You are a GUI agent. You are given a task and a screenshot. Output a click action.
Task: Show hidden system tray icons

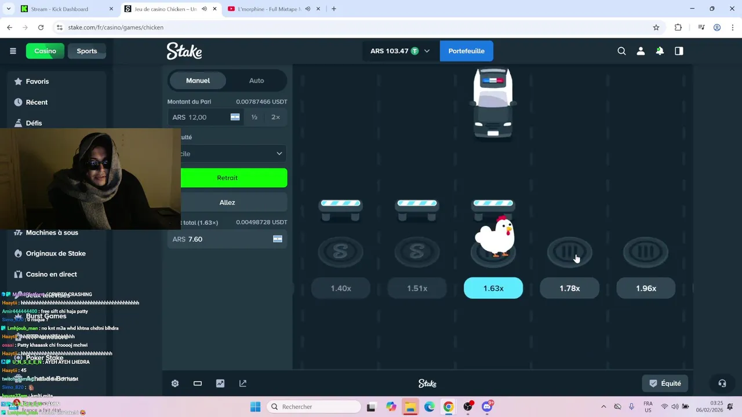(603, 407)
